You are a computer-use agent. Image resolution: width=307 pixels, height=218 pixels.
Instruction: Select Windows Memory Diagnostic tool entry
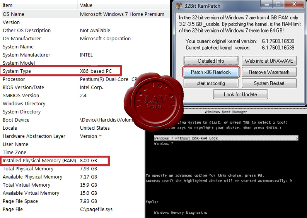click(180, 213)
